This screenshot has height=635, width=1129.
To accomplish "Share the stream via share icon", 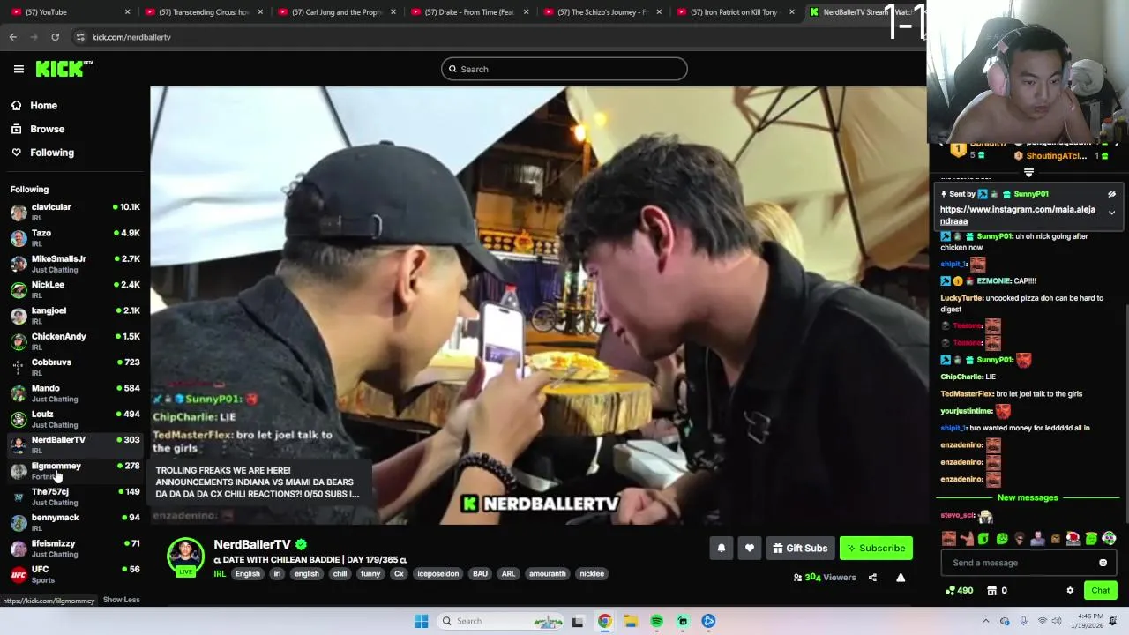I will point(872,578).
